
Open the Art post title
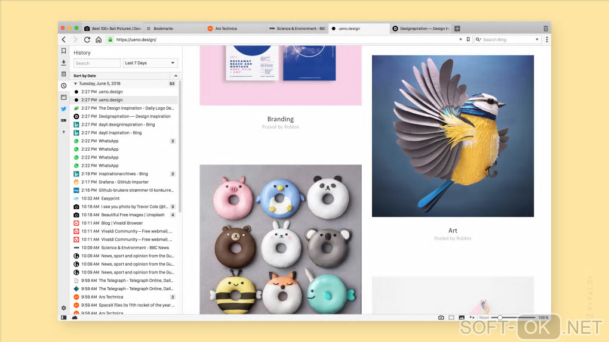453,231
